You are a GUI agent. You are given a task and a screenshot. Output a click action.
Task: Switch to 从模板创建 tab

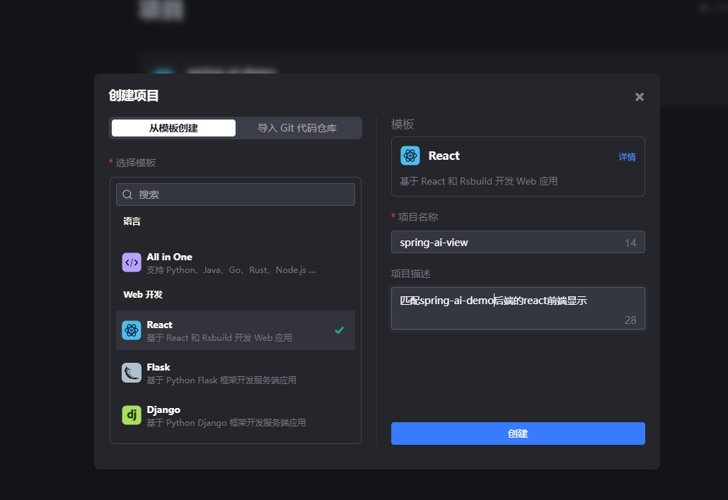173,128
